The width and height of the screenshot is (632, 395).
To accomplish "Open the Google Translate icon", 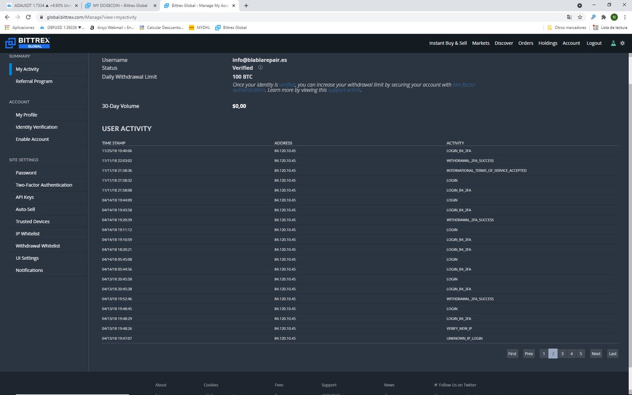I will [x=569, y=17].
